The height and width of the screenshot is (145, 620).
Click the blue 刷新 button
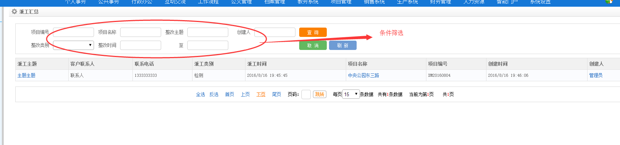343,45
